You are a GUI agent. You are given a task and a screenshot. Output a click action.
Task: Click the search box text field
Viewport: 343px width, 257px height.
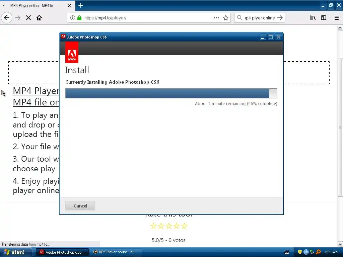[260, 18]
